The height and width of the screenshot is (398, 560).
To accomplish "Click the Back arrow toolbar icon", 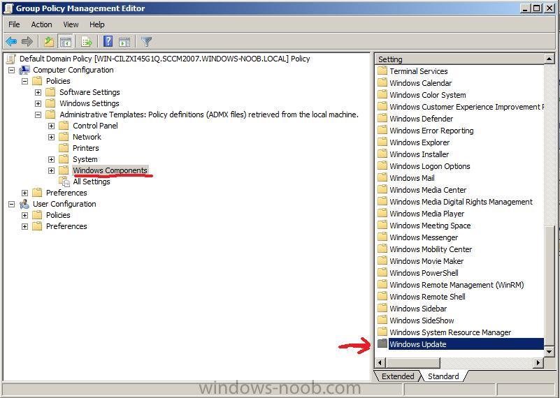I will click(11, 42).
